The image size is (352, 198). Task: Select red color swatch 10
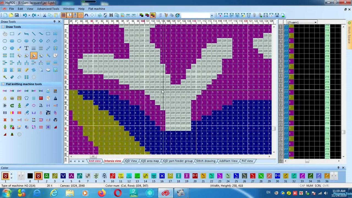[112, 176]
